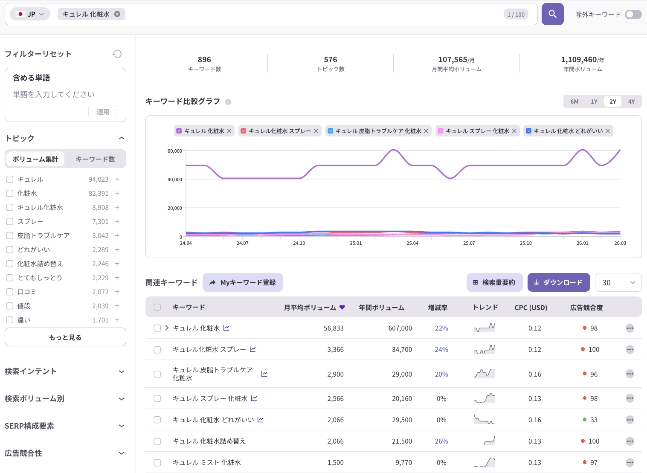Open more options for キュレル 化粧水詰め替え row
Image resolution: width=647 pixels, height=473 pixels.
click(x=630, y=441)
